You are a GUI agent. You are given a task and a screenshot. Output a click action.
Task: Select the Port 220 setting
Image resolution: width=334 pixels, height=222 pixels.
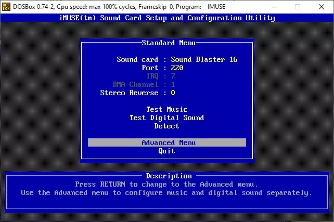point(162,68)
